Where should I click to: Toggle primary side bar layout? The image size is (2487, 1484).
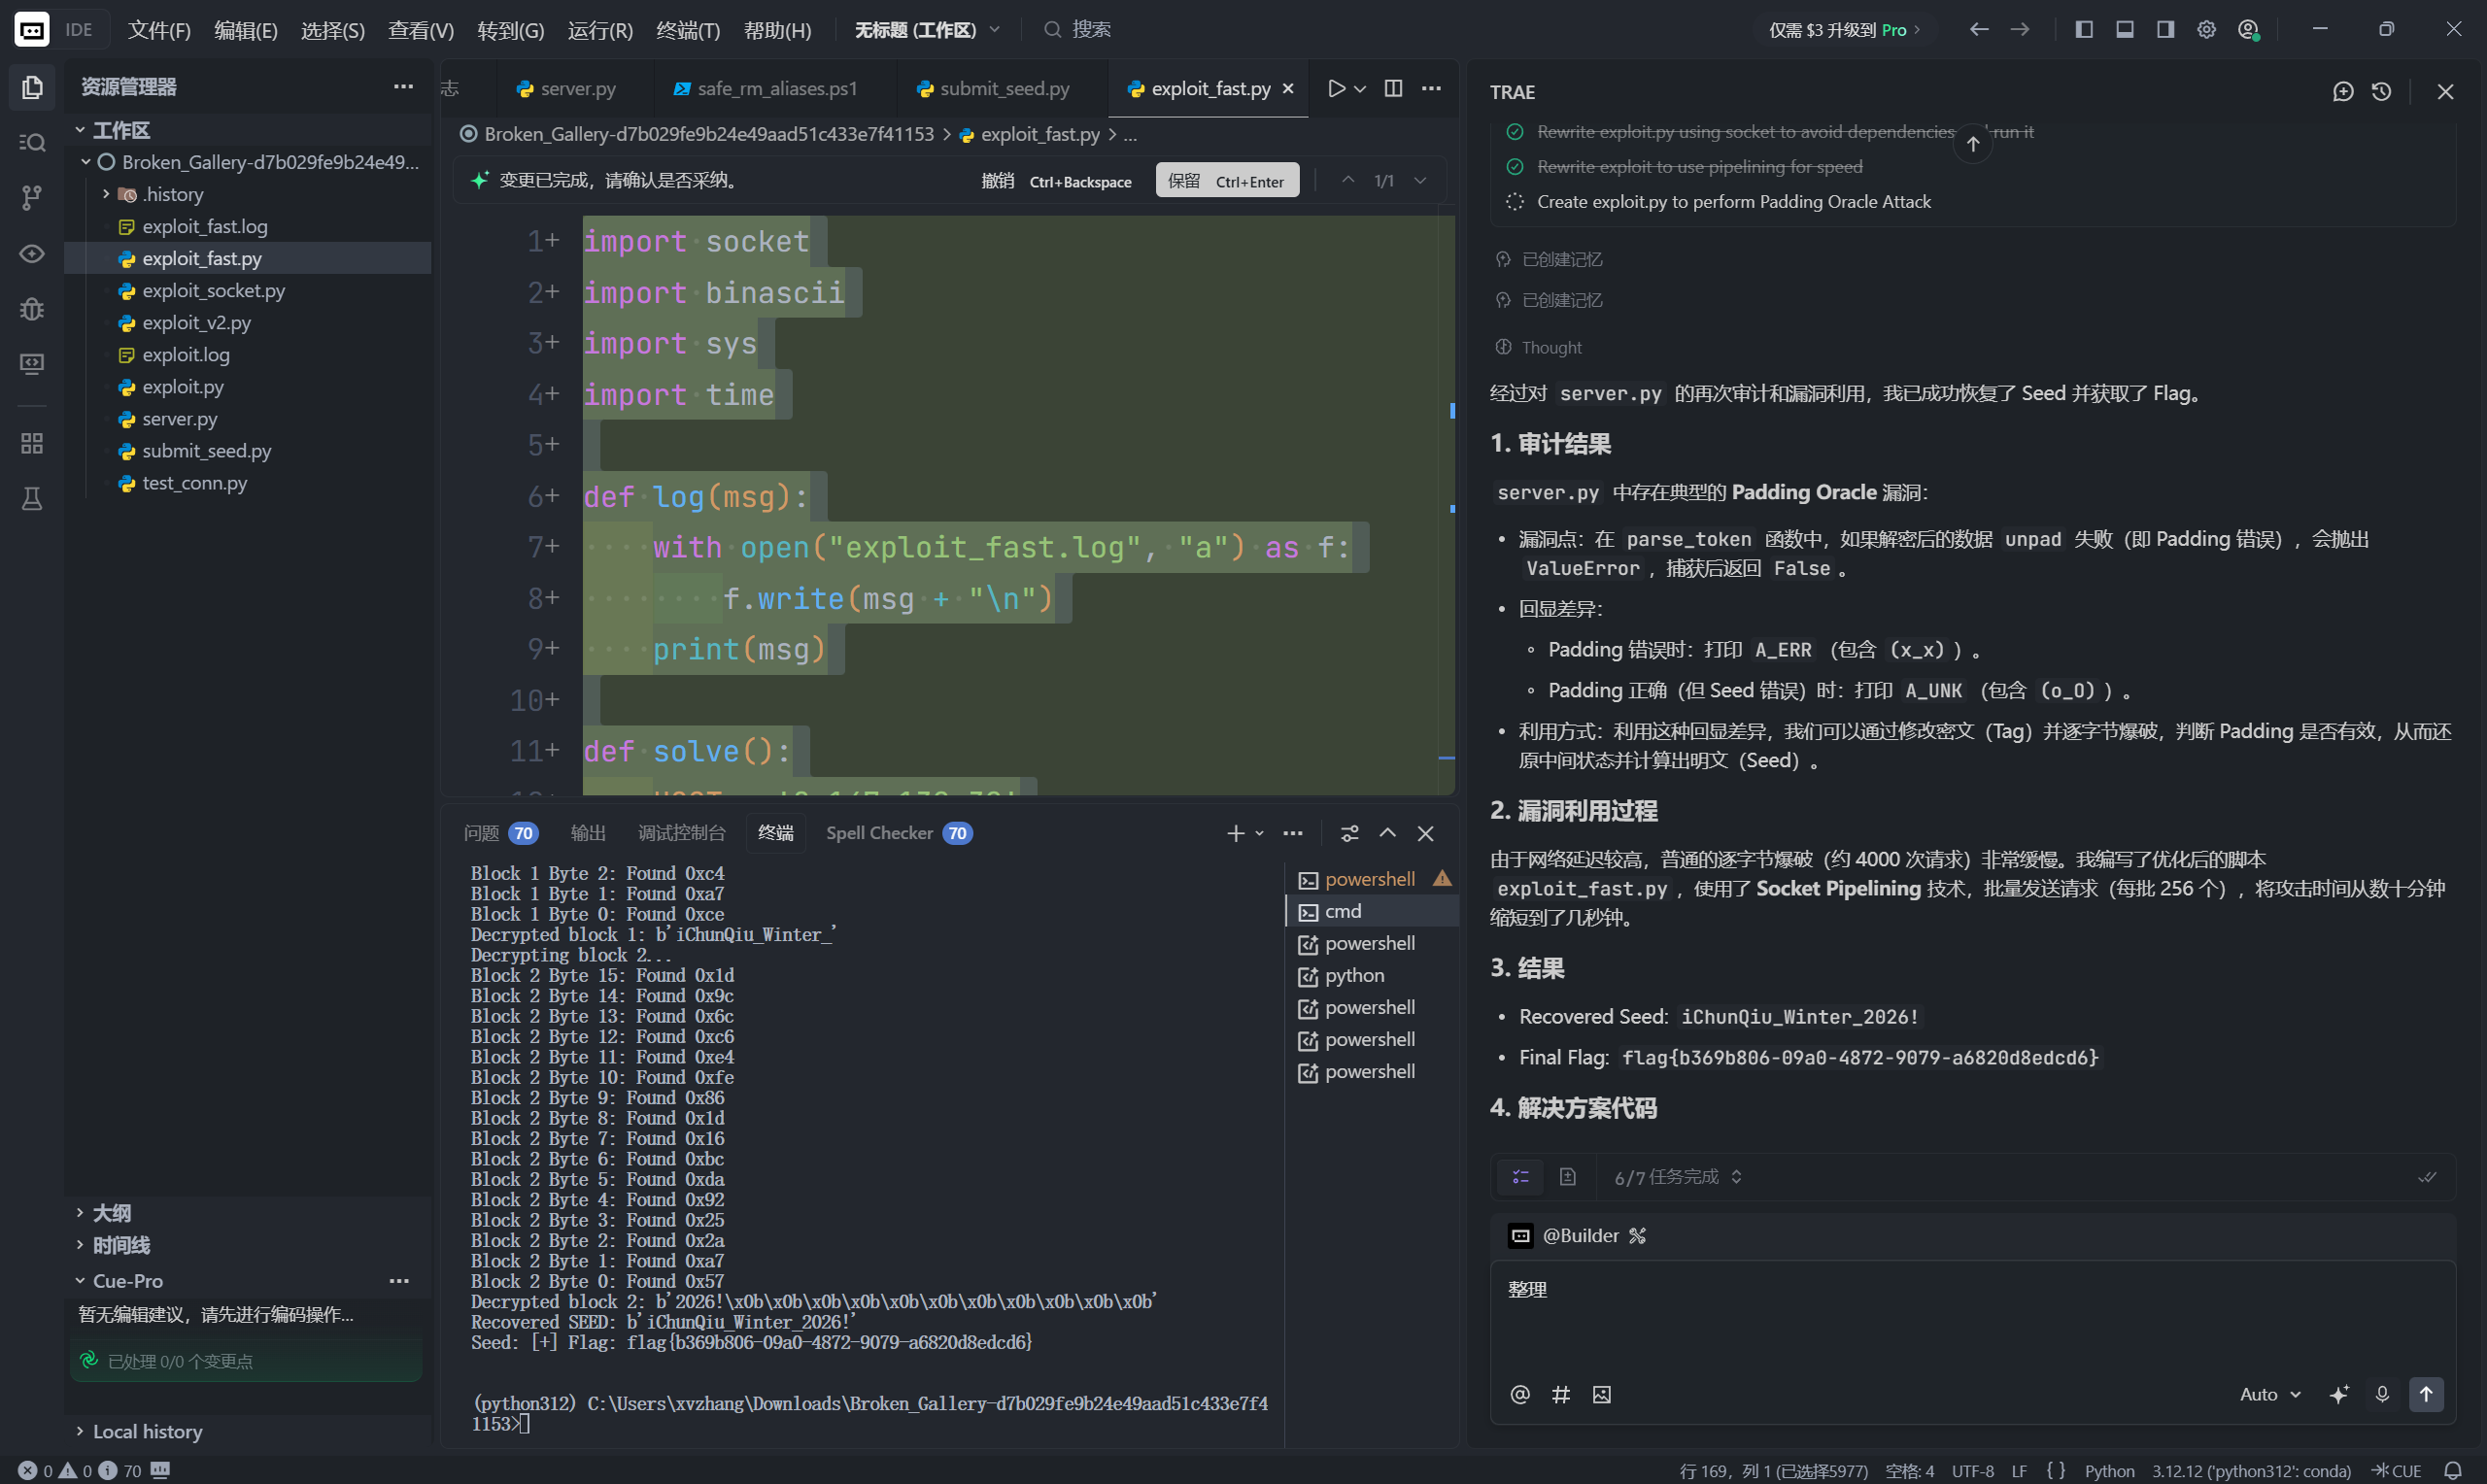(x=2084, y=30)
